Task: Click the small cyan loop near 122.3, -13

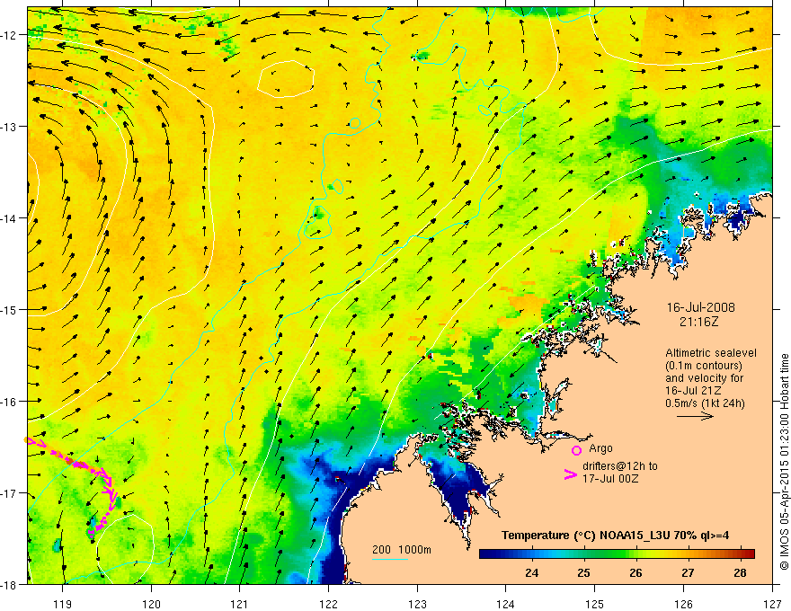Action: click(355, 122)
